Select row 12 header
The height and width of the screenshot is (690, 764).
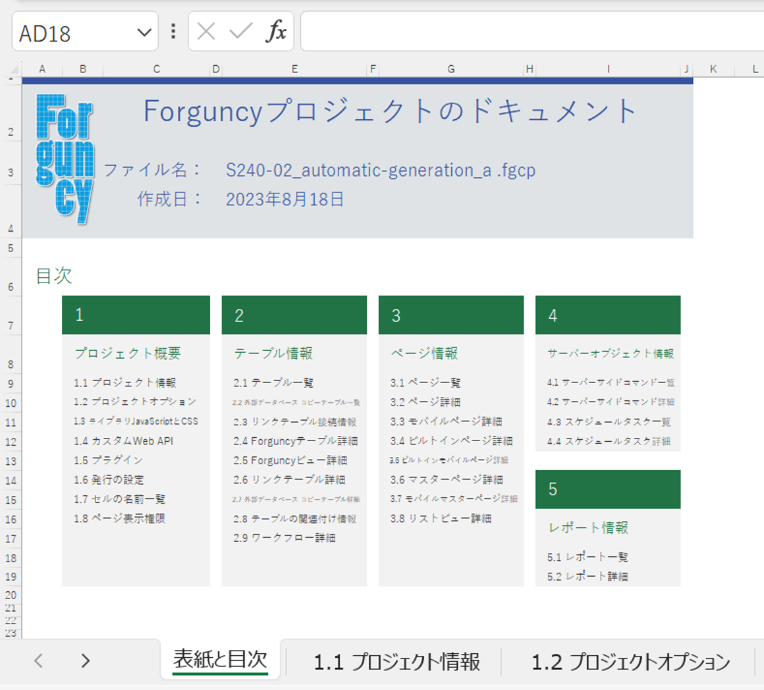click(x=11, y=442)
